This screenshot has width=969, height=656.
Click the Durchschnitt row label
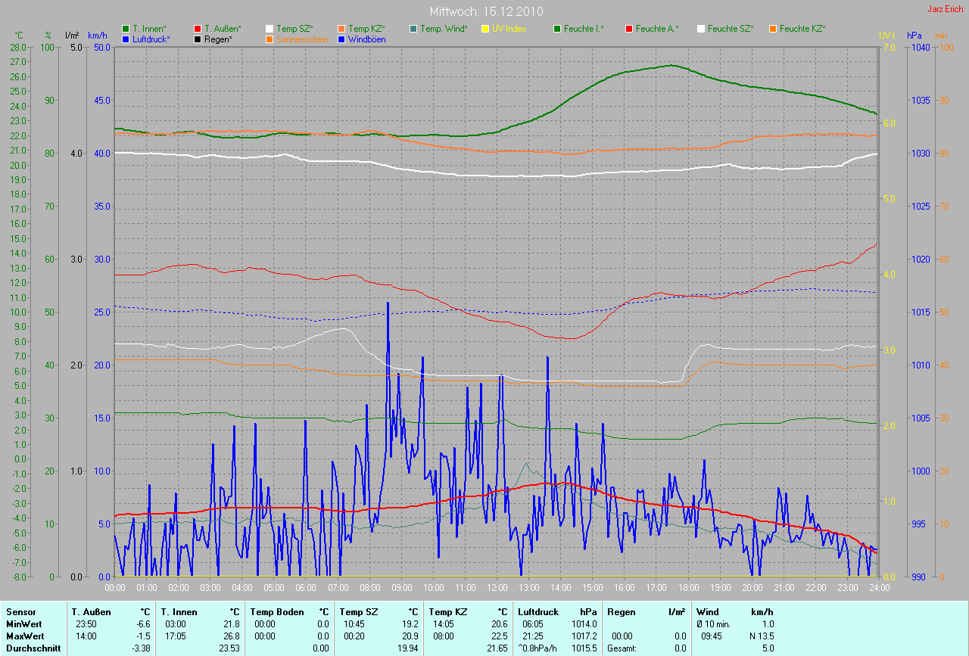(x=33, y=648)
